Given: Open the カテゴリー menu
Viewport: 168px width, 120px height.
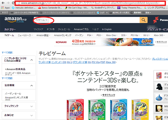Looking at the screenshot, I should coord(10,29).
